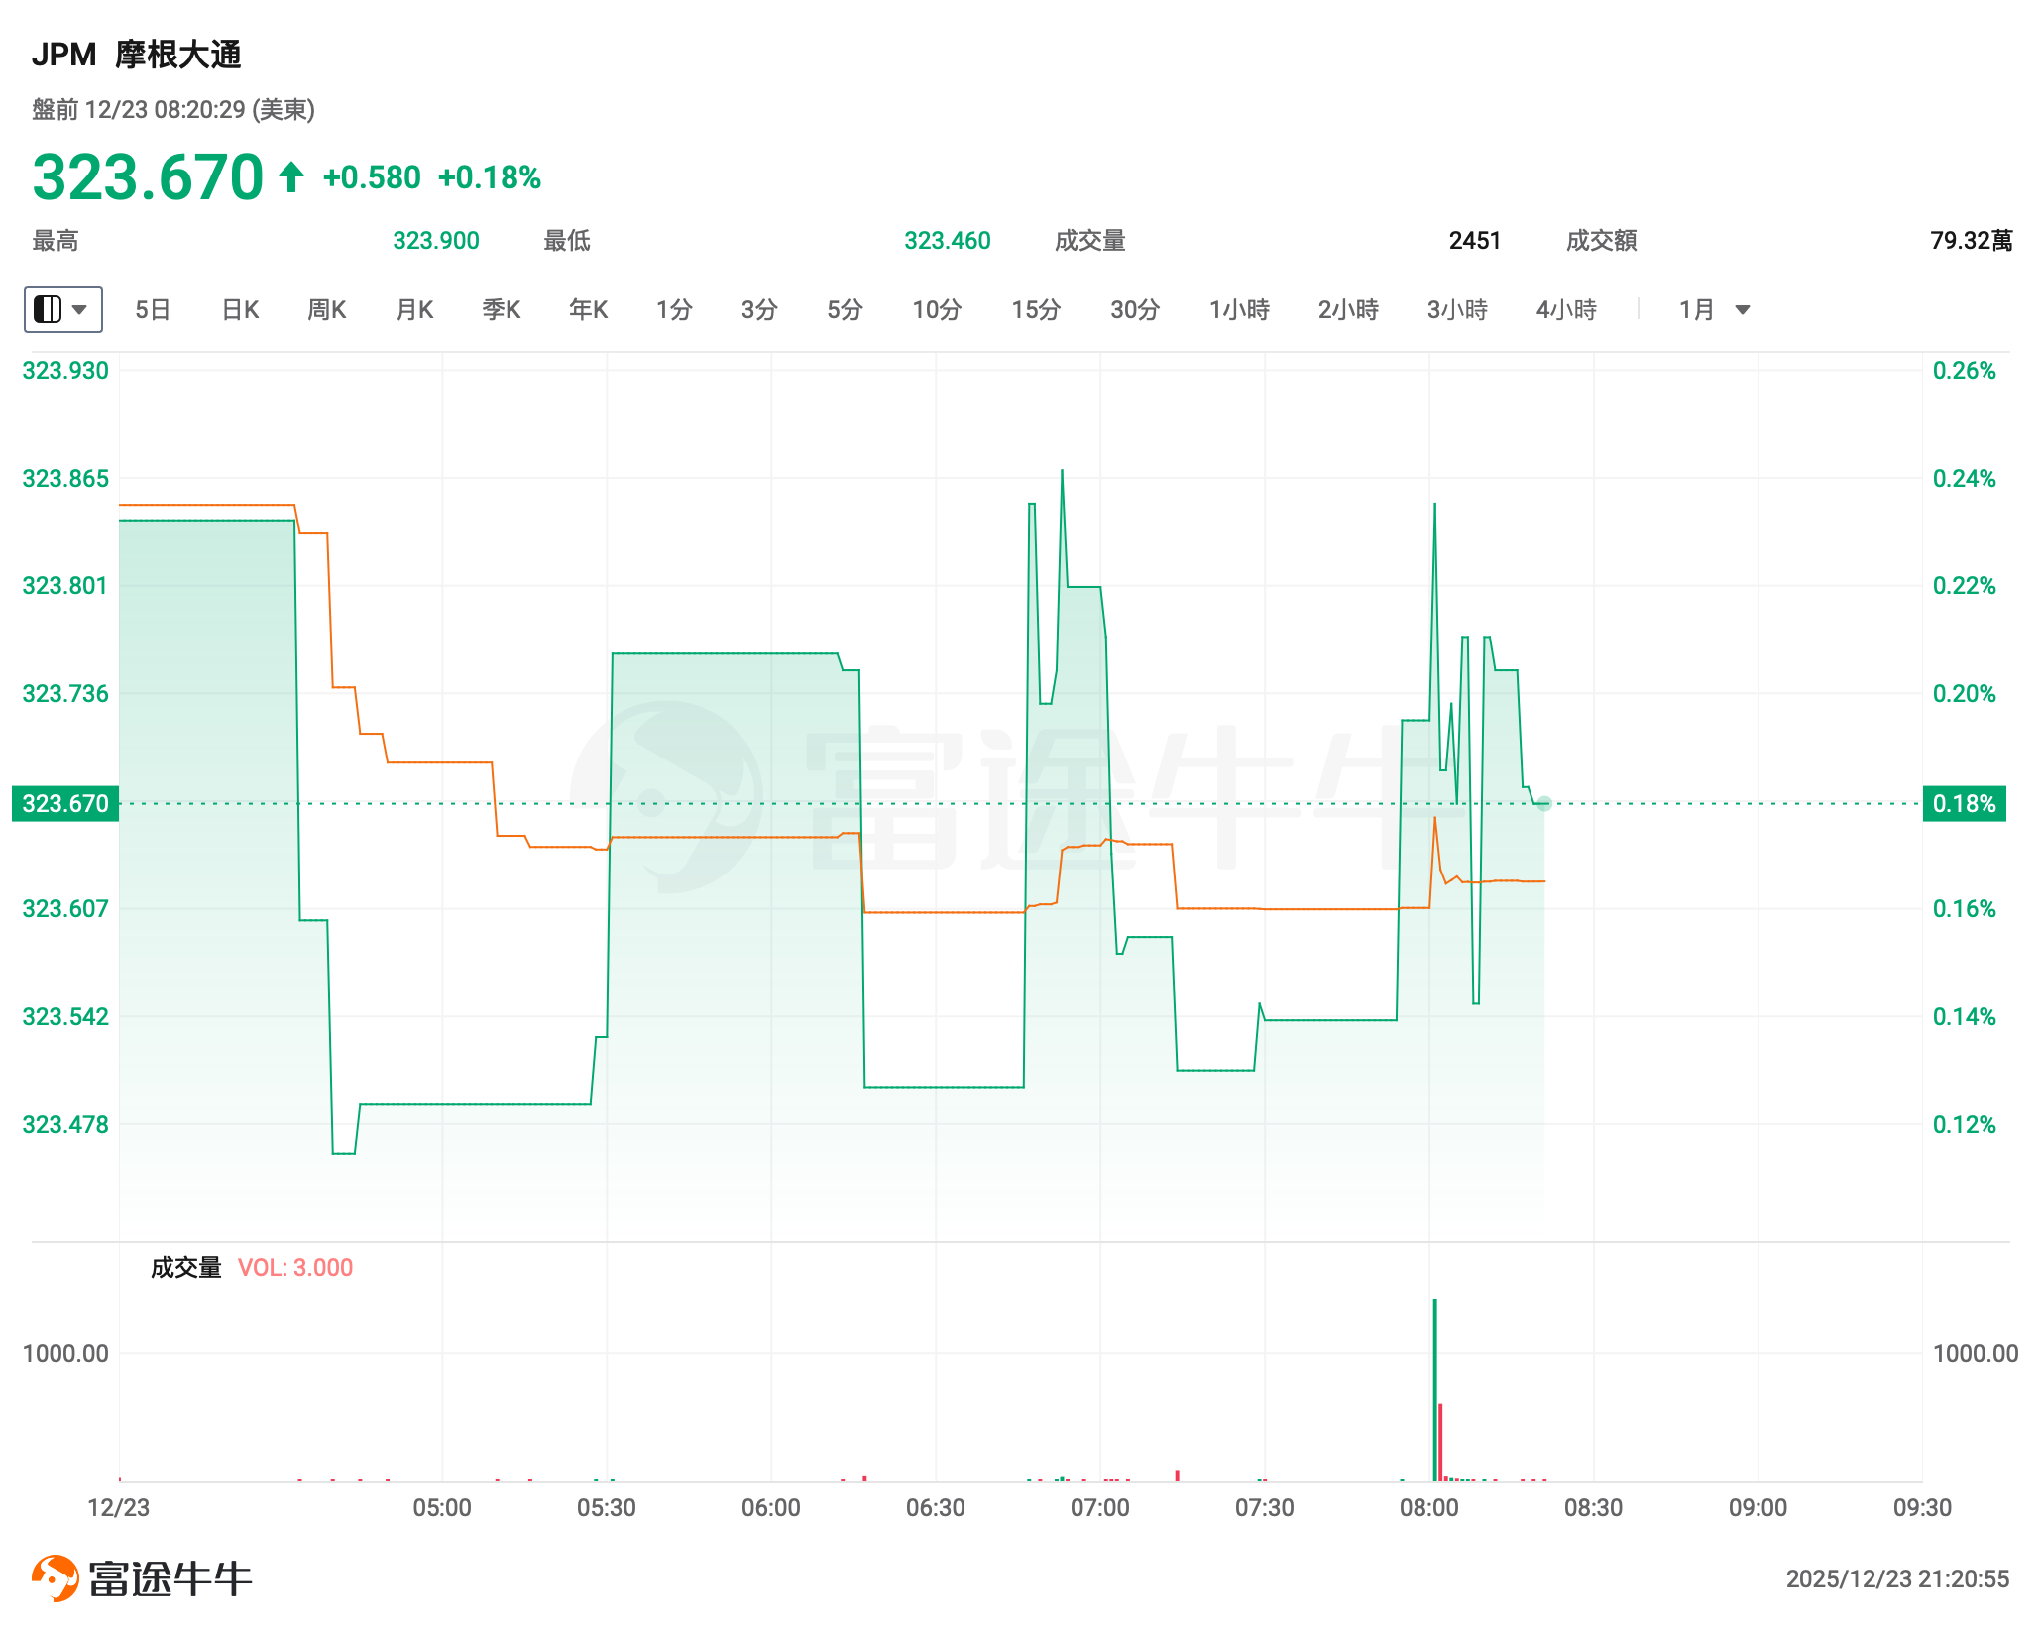
Task: Click the 323.670 current price label
Action: tap(65, 803)
